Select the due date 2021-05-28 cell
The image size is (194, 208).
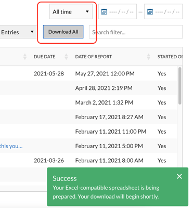tap(49, 74)
